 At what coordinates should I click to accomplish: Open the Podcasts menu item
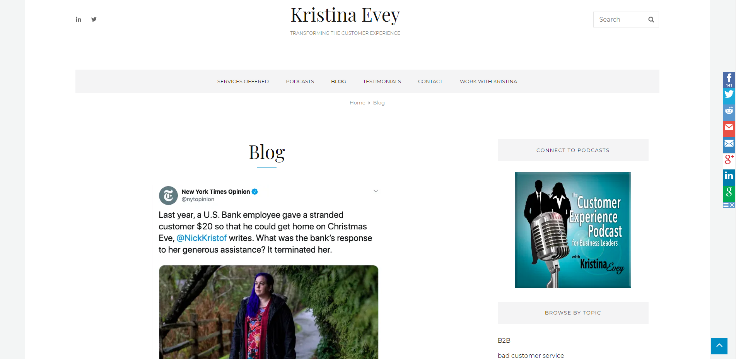pos(300,81)
